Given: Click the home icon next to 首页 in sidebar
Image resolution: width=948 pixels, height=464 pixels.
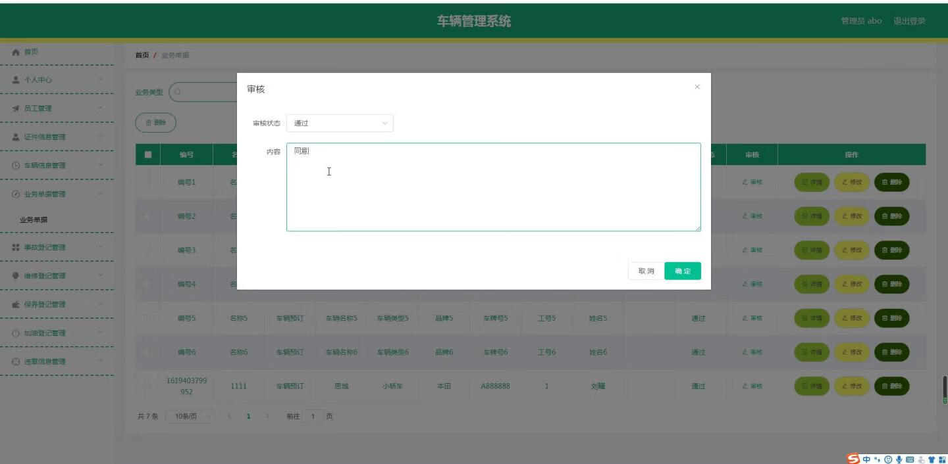Looking at the screenshot, I should click(16, 52).
